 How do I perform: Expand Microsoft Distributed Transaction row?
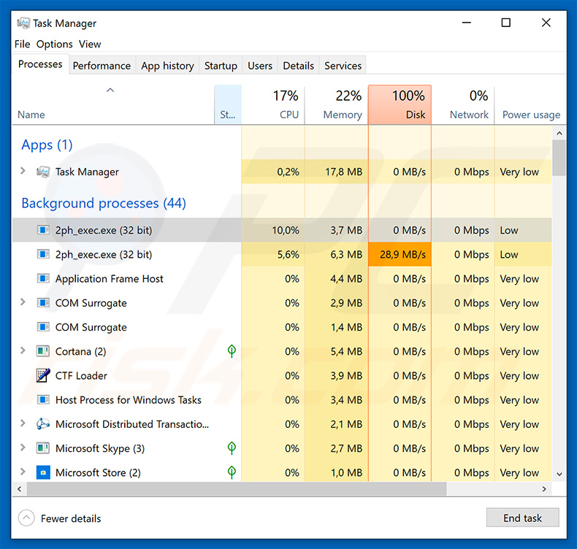[x=23, y=423]
